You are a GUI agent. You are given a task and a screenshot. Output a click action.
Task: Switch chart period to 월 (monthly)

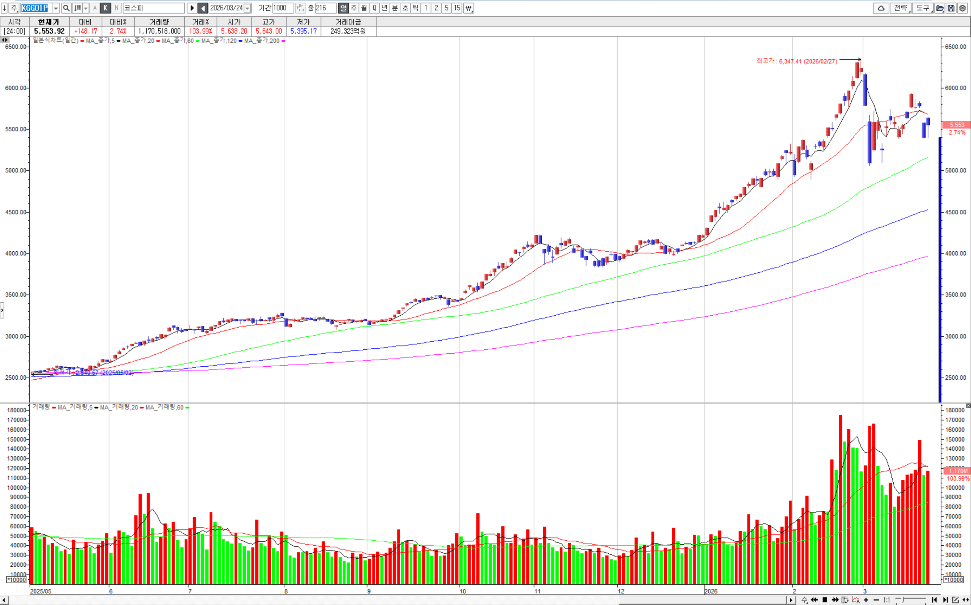click(x=364, y=8)
